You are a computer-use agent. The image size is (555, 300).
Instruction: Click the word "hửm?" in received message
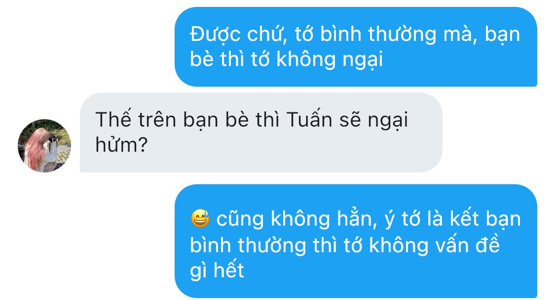click(x=121, y=145)
